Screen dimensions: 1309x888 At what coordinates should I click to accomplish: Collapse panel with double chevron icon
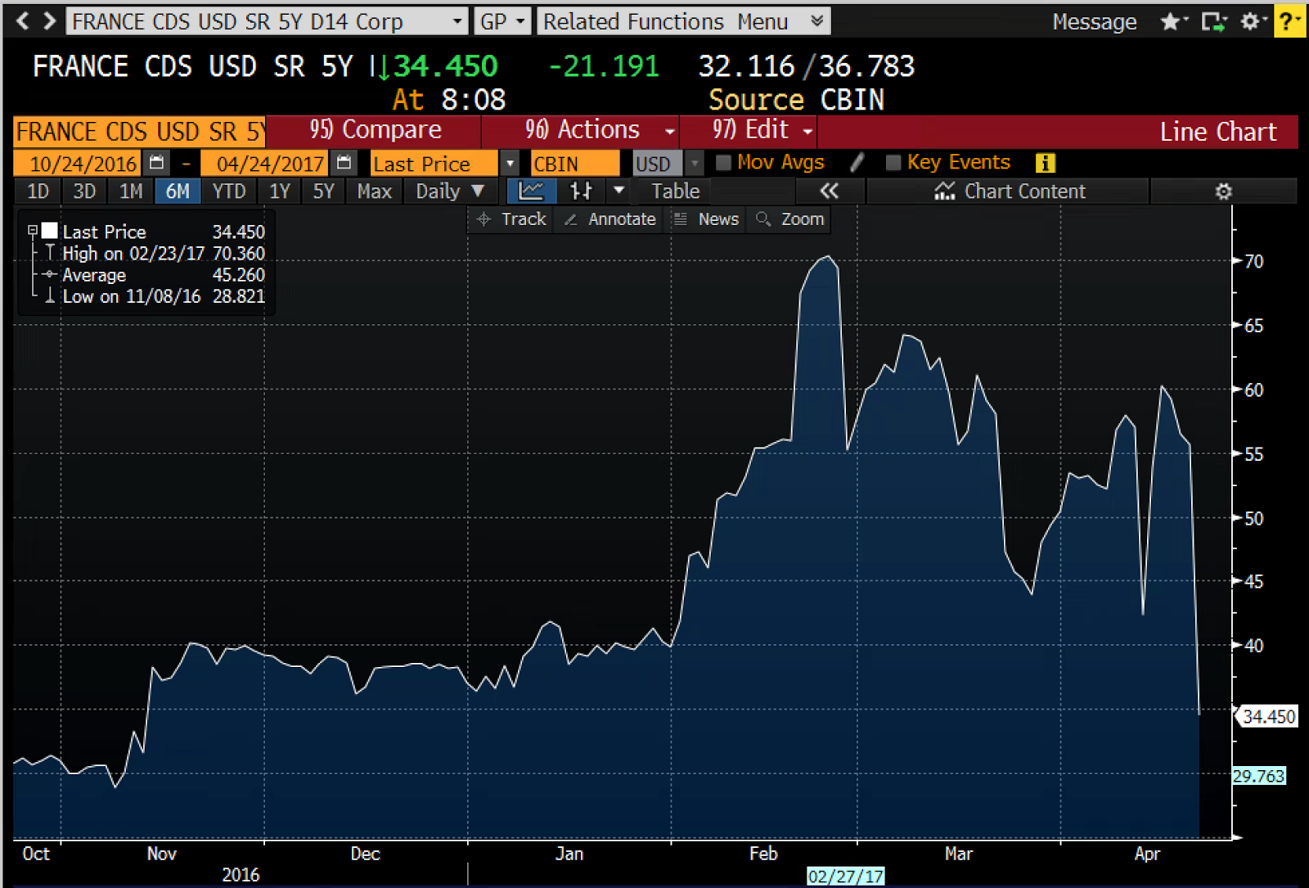[x=830, y=191]
